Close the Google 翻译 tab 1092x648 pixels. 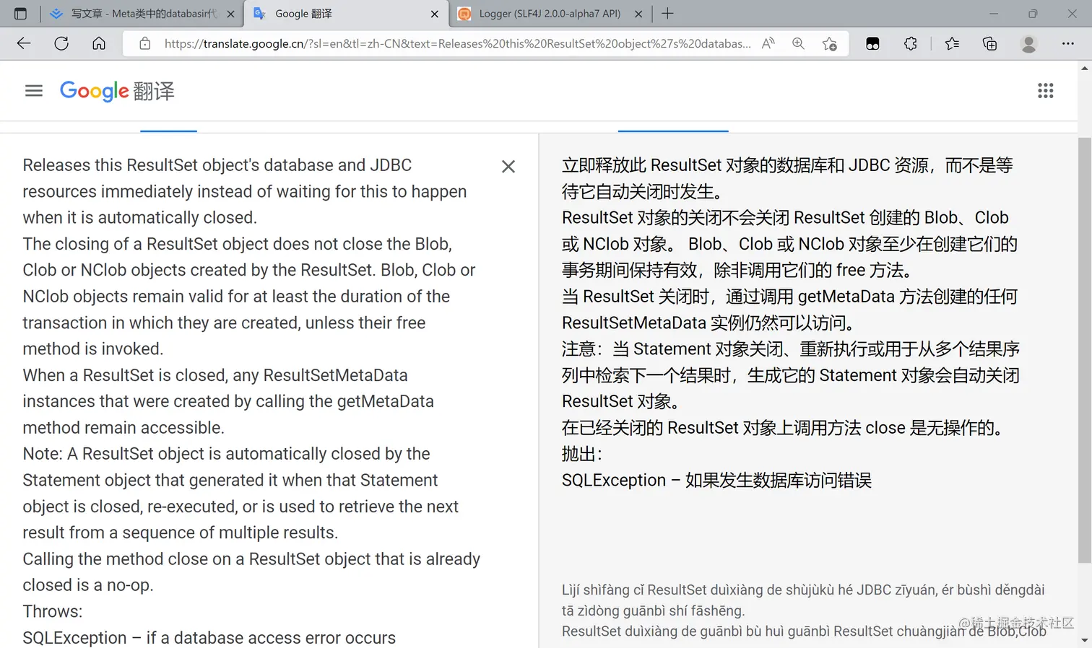pos(435,14)
